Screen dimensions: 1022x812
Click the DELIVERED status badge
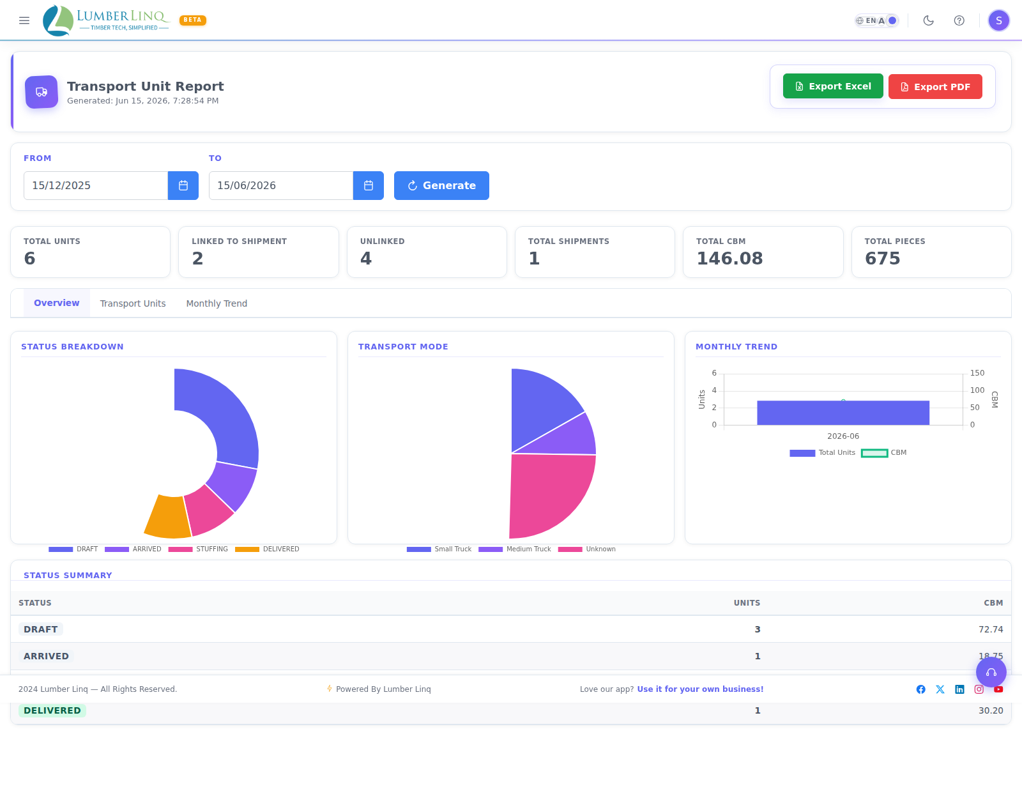[52, 710]
